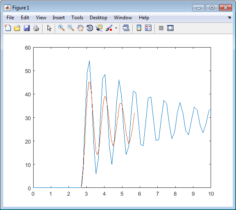Insert a legend via toolbar icon

148,28
